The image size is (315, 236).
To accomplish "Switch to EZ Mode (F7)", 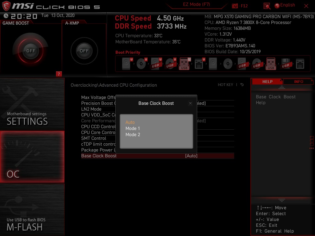I will [196, 4].
